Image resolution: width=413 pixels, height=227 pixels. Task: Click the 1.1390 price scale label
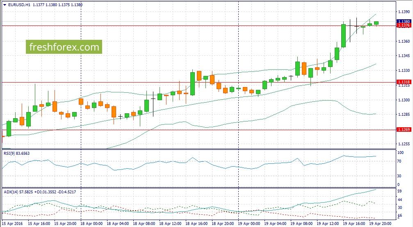pos(403,12)
